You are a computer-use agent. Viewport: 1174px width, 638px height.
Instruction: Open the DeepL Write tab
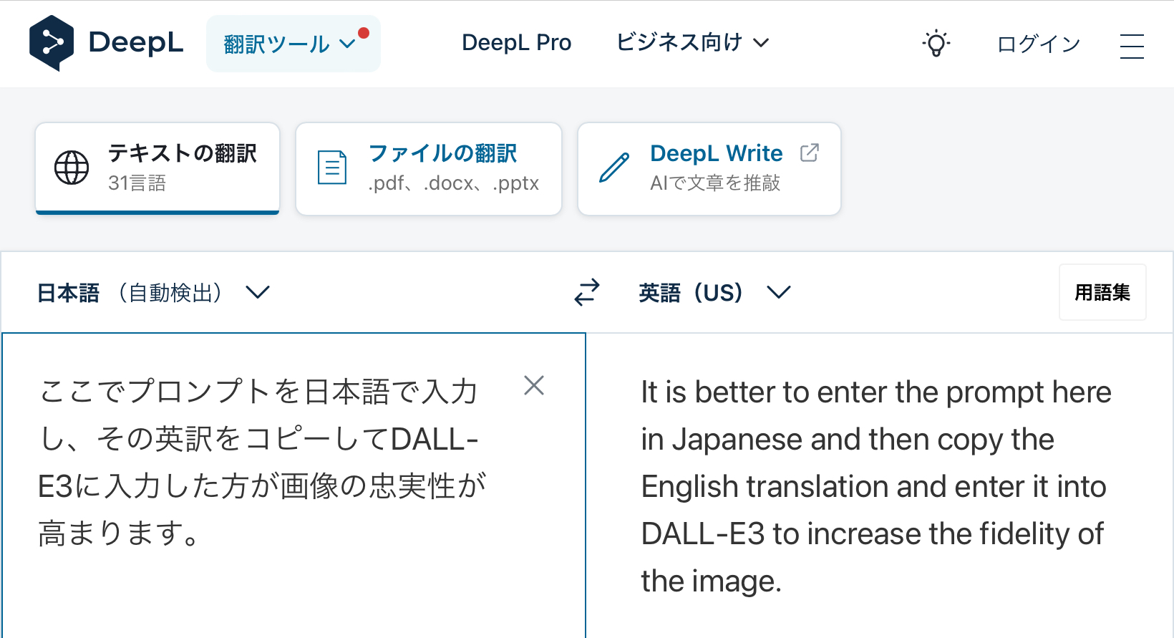[x=709, y=168]
